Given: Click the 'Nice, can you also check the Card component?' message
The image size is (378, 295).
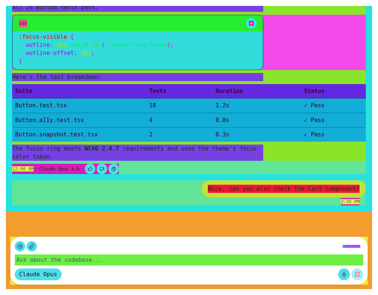Looking at the screenshot, I should pos(284,189).
